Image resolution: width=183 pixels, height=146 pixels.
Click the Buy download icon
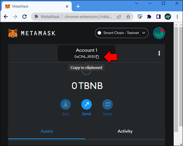click(66, 104)
